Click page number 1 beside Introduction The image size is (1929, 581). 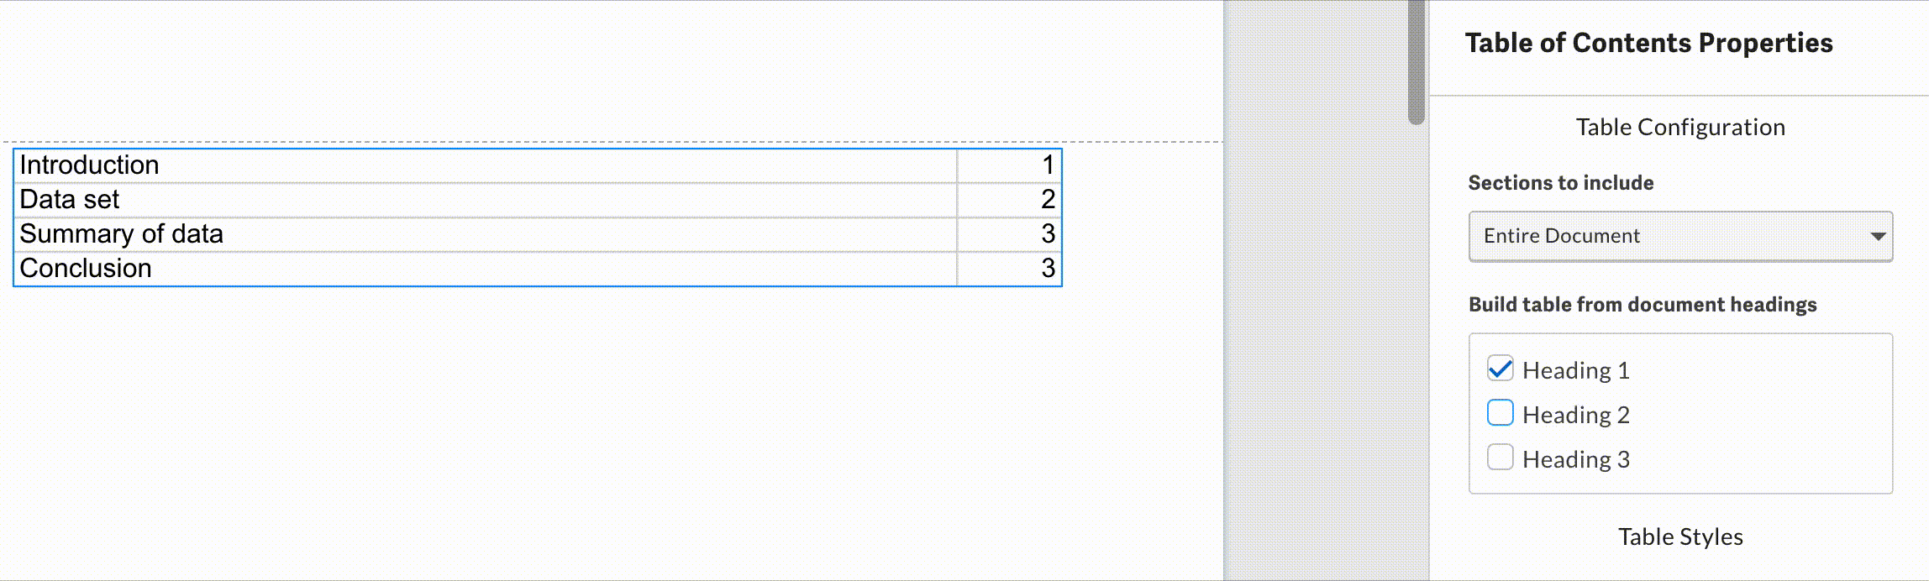coord(1048,165)
